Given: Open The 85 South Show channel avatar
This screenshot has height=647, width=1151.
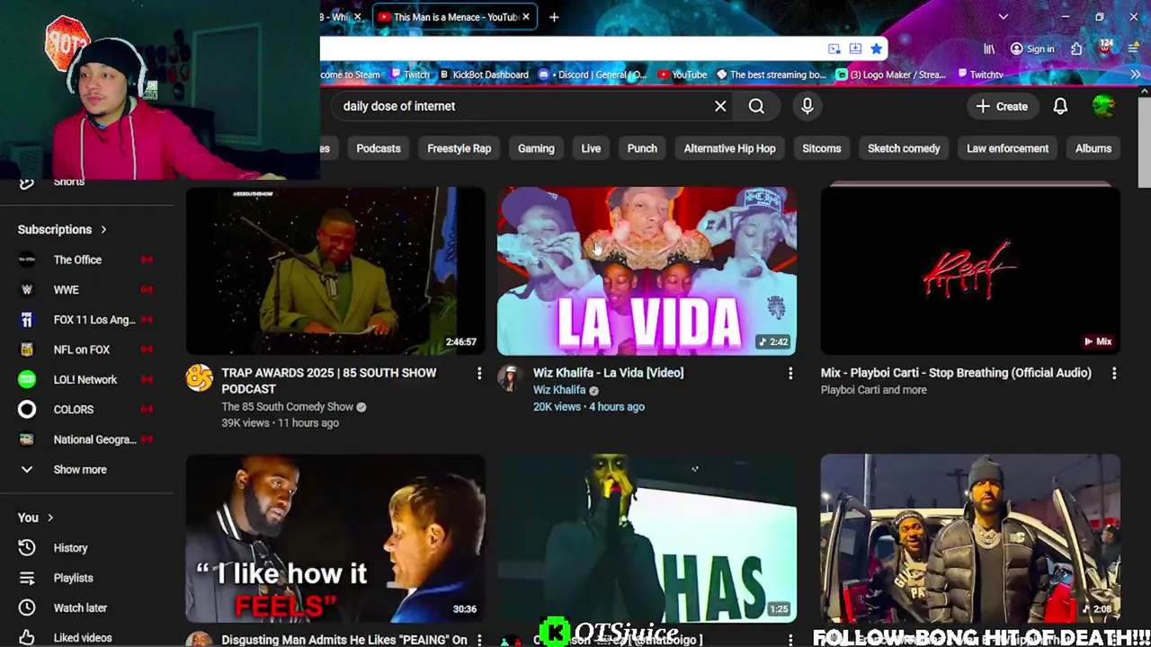Looking at the screenshot, I should coord(200,378).
